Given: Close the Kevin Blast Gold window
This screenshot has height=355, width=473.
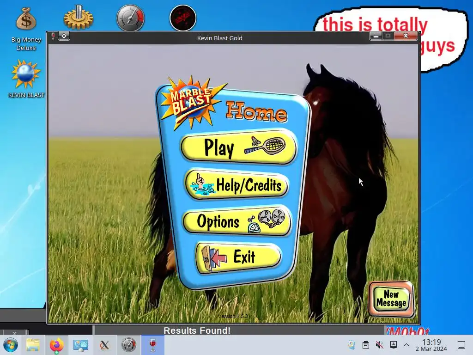Looking at the screenshot, I should coord(406,36).
